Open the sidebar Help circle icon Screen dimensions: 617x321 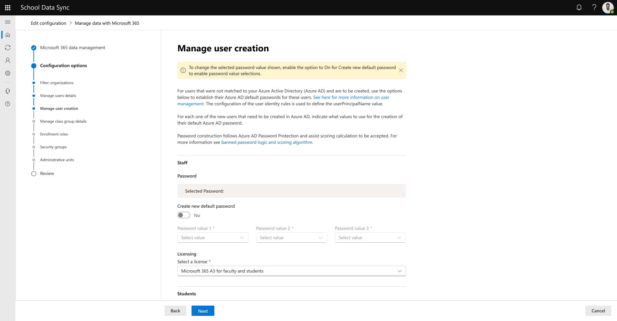pyautogui.click(x=8, y=104)
